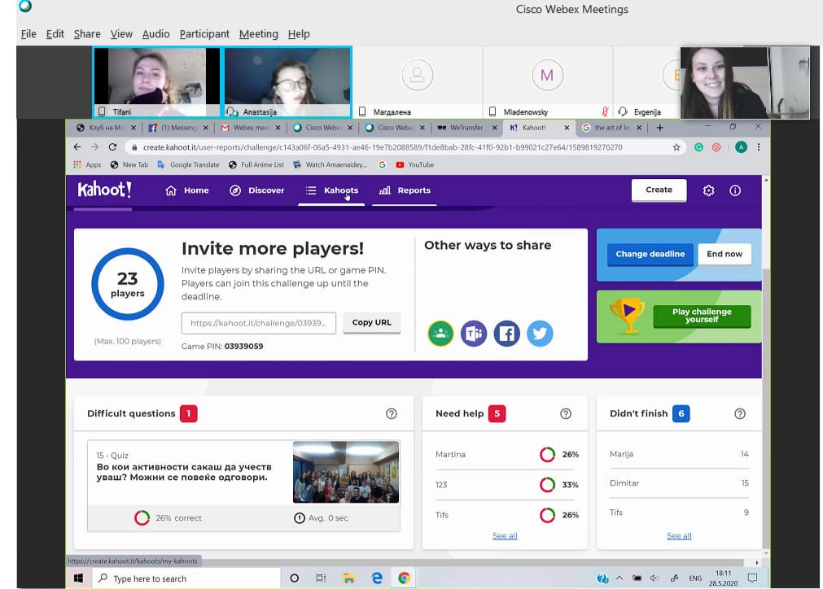This screenshot has height=589, width=823.
Task: Click the challenge URL field
Action: coord(258,323)
